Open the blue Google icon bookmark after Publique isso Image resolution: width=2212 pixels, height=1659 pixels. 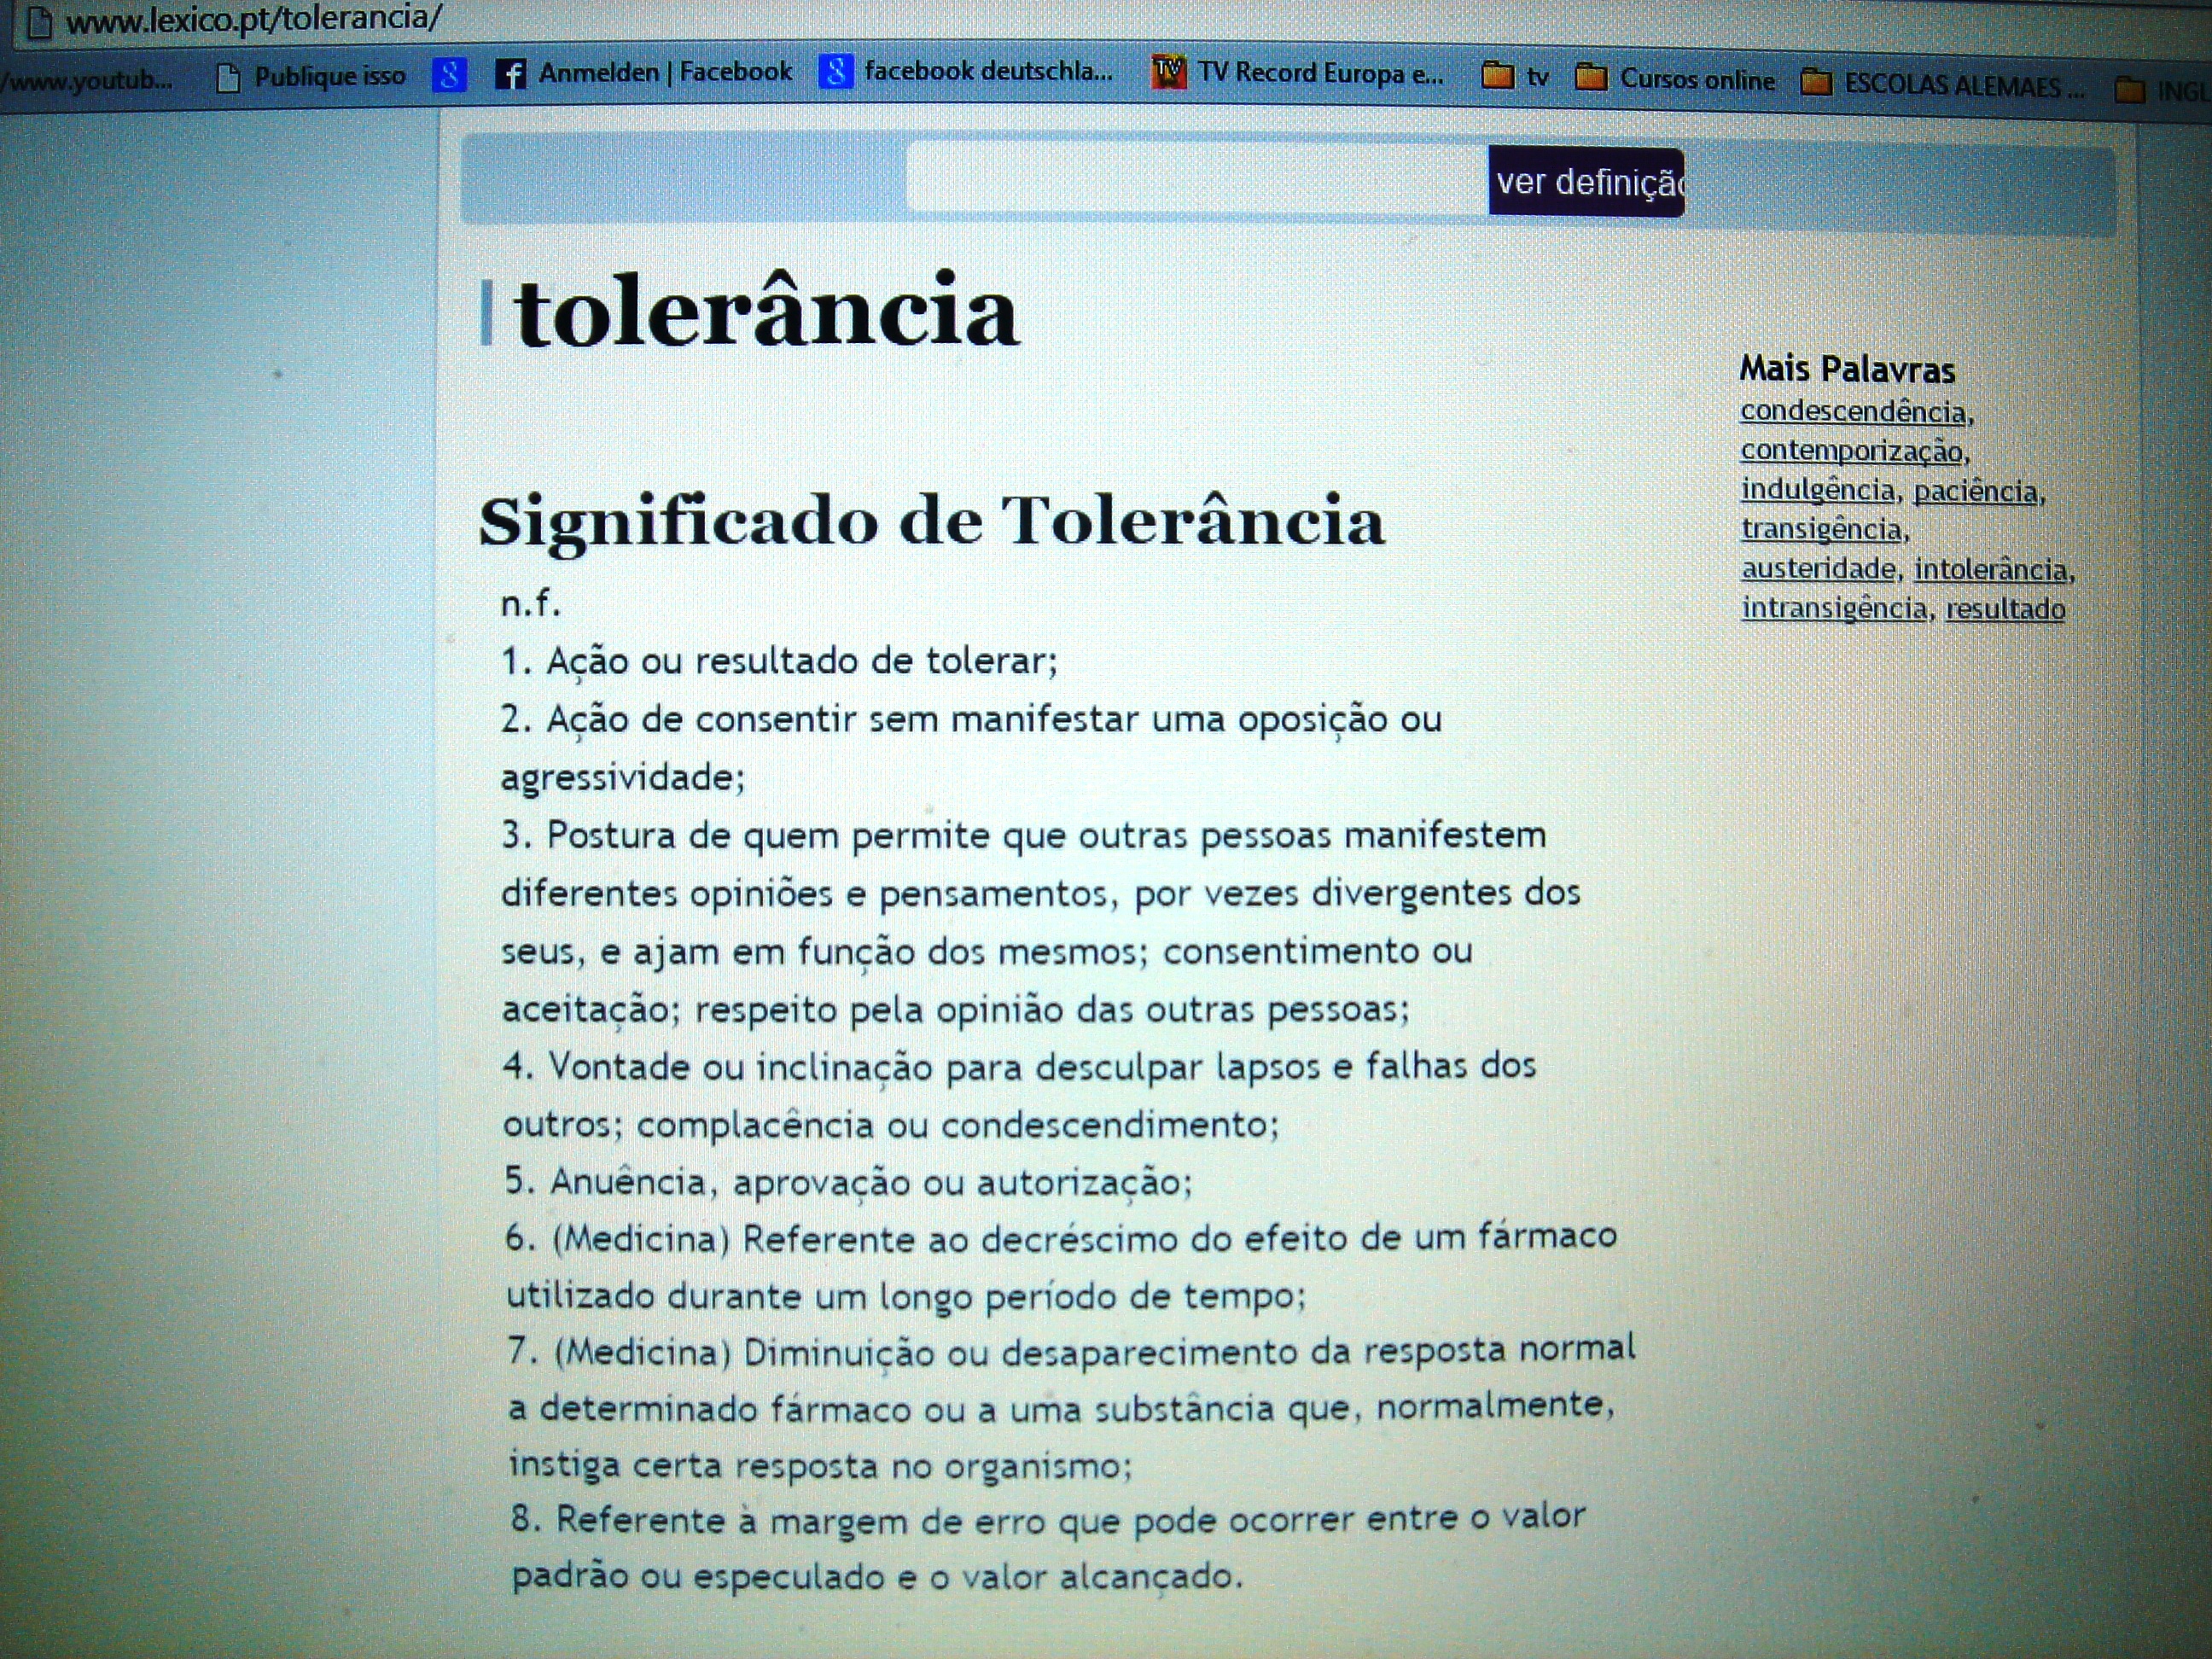pyautogui.click(x=449, y=75)
